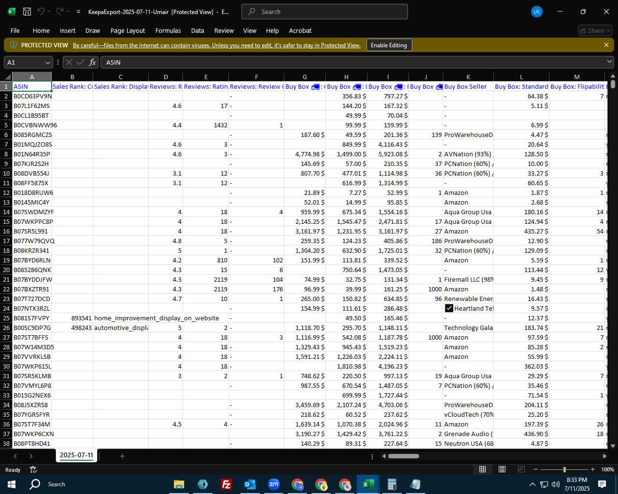Click the value 4,774.98 $ cell
This screenshot has height=494, width=618.
click(305, 154)
